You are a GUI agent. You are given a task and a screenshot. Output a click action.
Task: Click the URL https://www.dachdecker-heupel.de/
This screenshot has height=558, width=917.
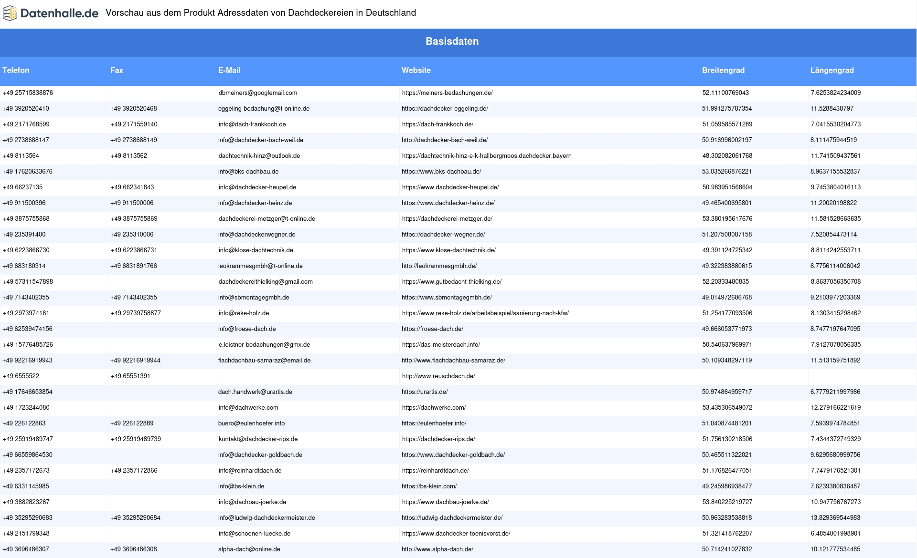[x=450, y=187]
